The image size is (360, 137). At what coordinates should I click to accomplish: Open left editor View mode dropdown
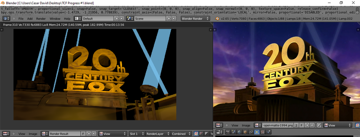point(112,134)
